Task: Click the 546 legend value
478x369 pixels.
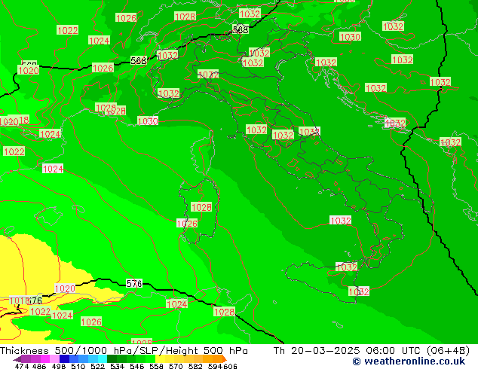Action: 137,366
